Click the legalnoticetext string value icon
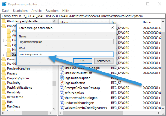 62,83
